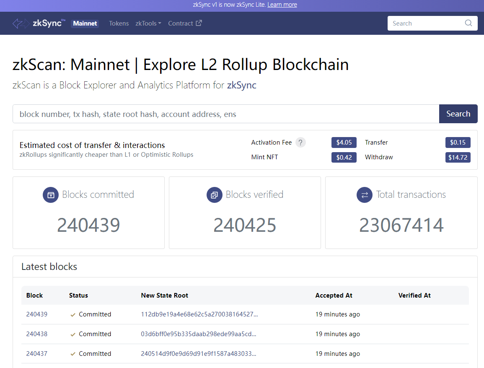Click the external link icon beside Contract

[x=199, y=23]
